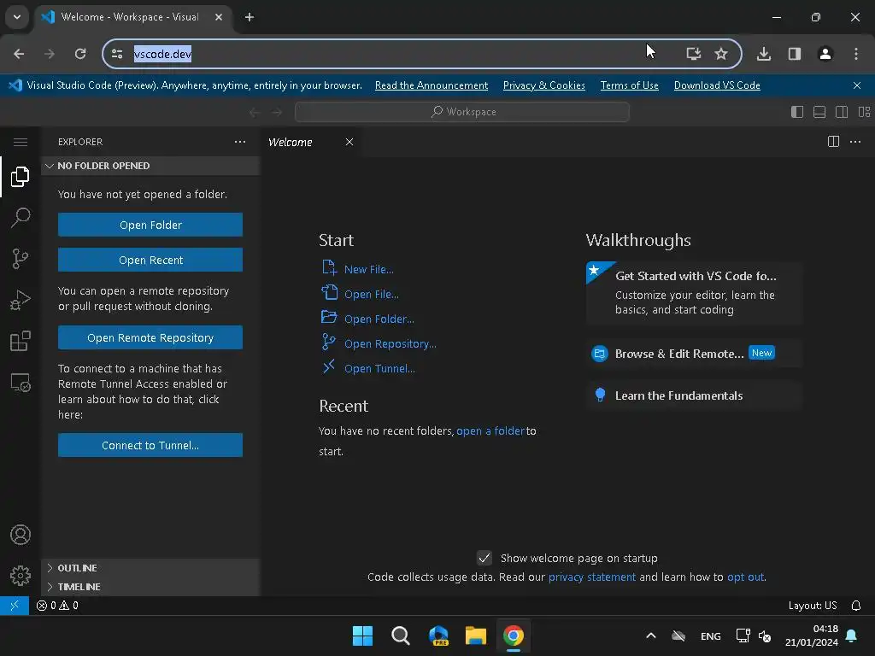Toggle Primary Side Bar visibility
Screen dimensions: 875x656
(797, 112)
